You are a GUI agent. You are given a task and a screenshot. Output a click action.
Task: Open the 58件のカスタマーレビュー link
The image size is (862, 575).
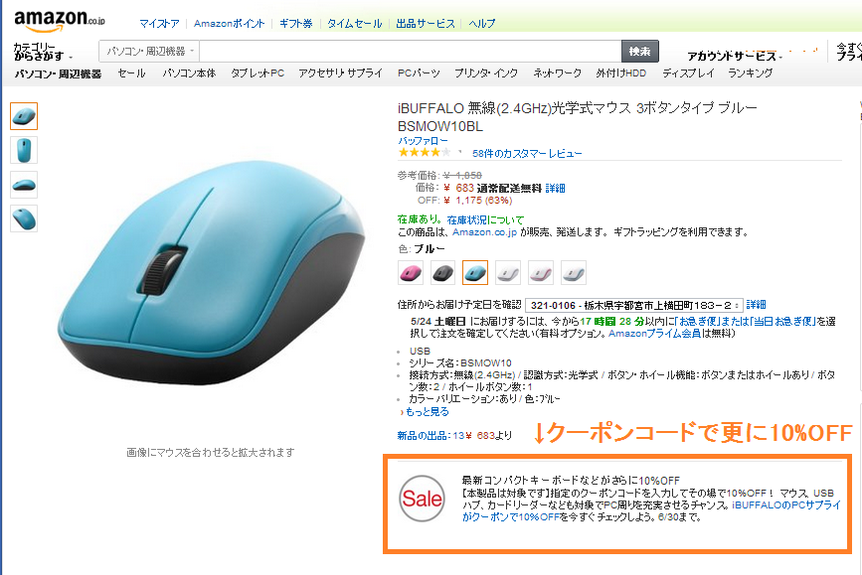point(527,153)
